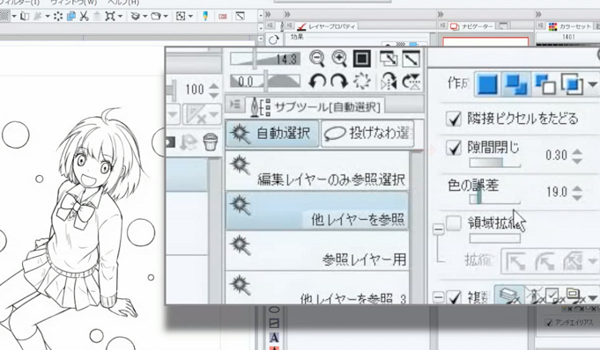The width and height of the screenshot is (600, 350).
Task: Enable the 領域拡縮 checkbox
Action: pyautogui.click(x=454, y=222)
